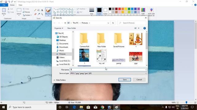Select Downloads in the navigation tree
This screenshot has height=110, width=197.
click(64, 47)
